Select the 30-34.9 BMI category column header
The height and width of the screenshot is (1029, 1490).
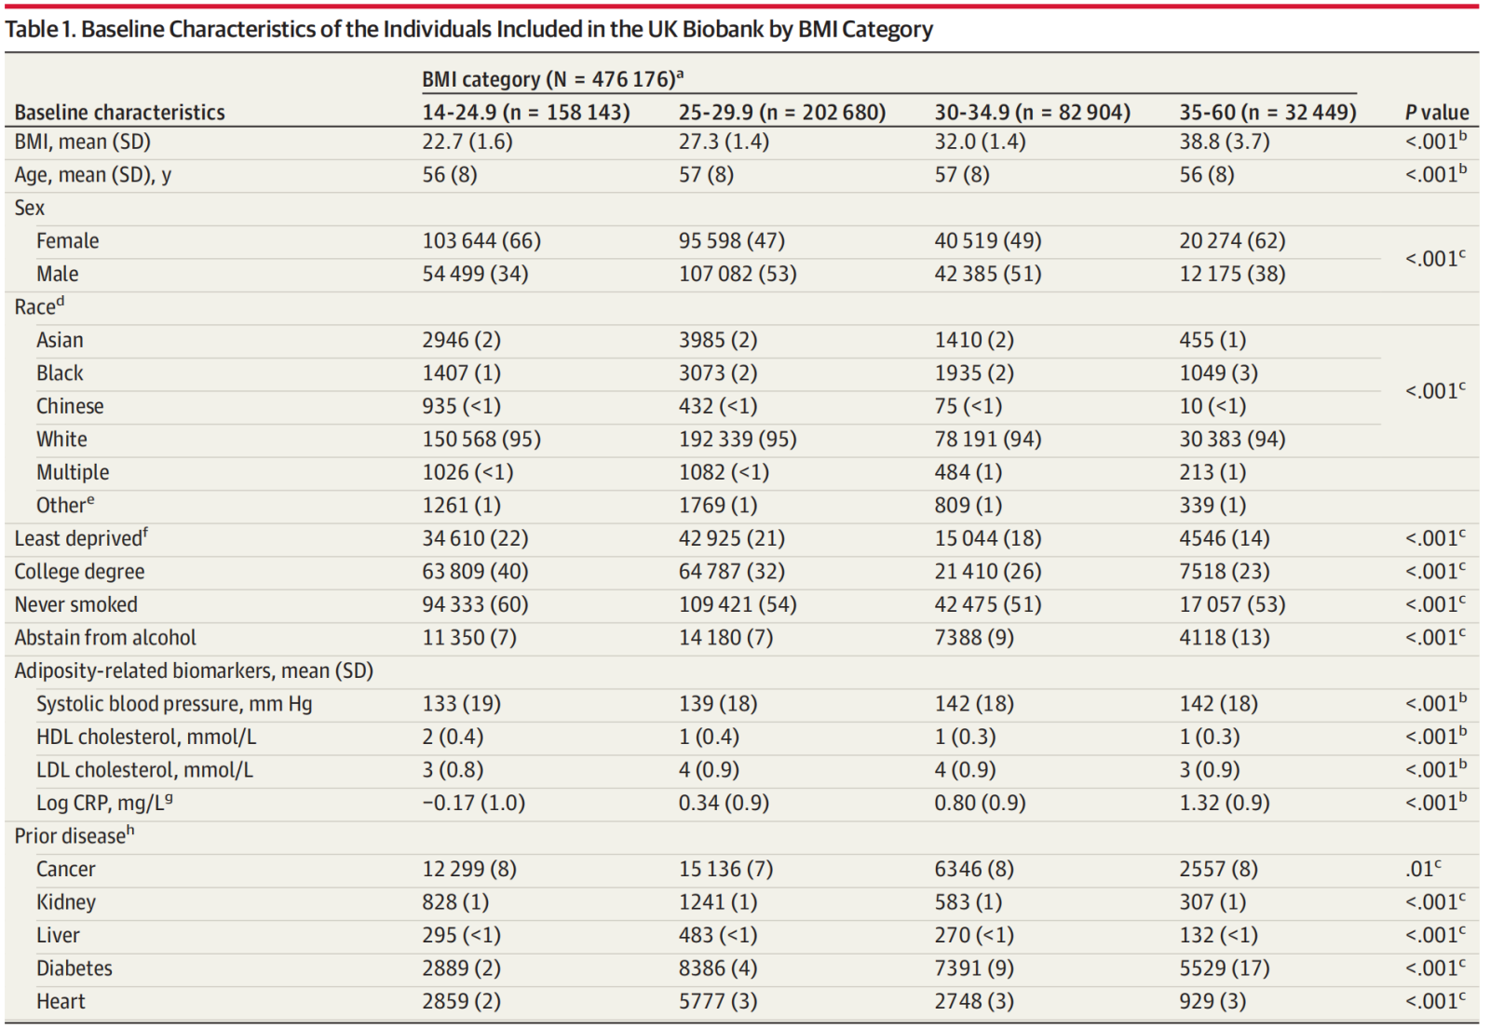1032,113
